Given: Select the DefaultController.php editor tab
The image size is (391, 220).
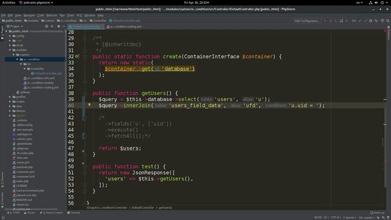Looking at the screenshot, I should [x=86, y=26].
